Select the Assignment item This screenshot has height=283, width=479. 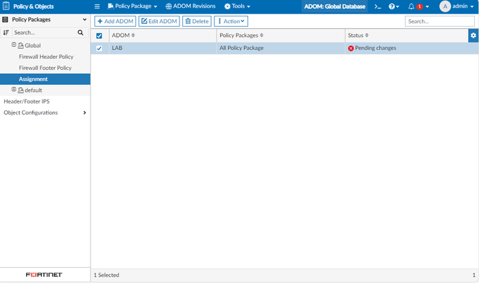45,79
